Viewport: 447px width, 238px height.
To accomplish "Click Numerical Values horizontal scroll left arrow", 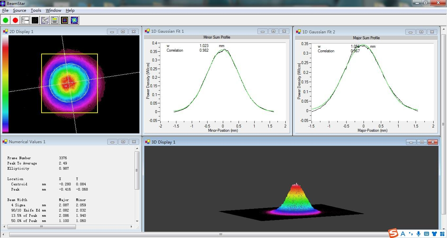I will [4, 227].
